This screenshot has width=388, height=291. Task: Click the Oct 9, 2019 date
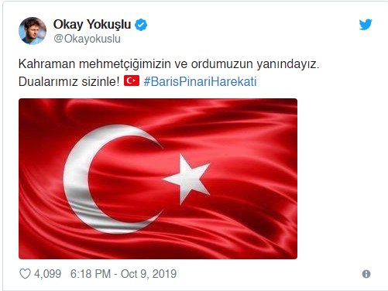tap(149, 274)
